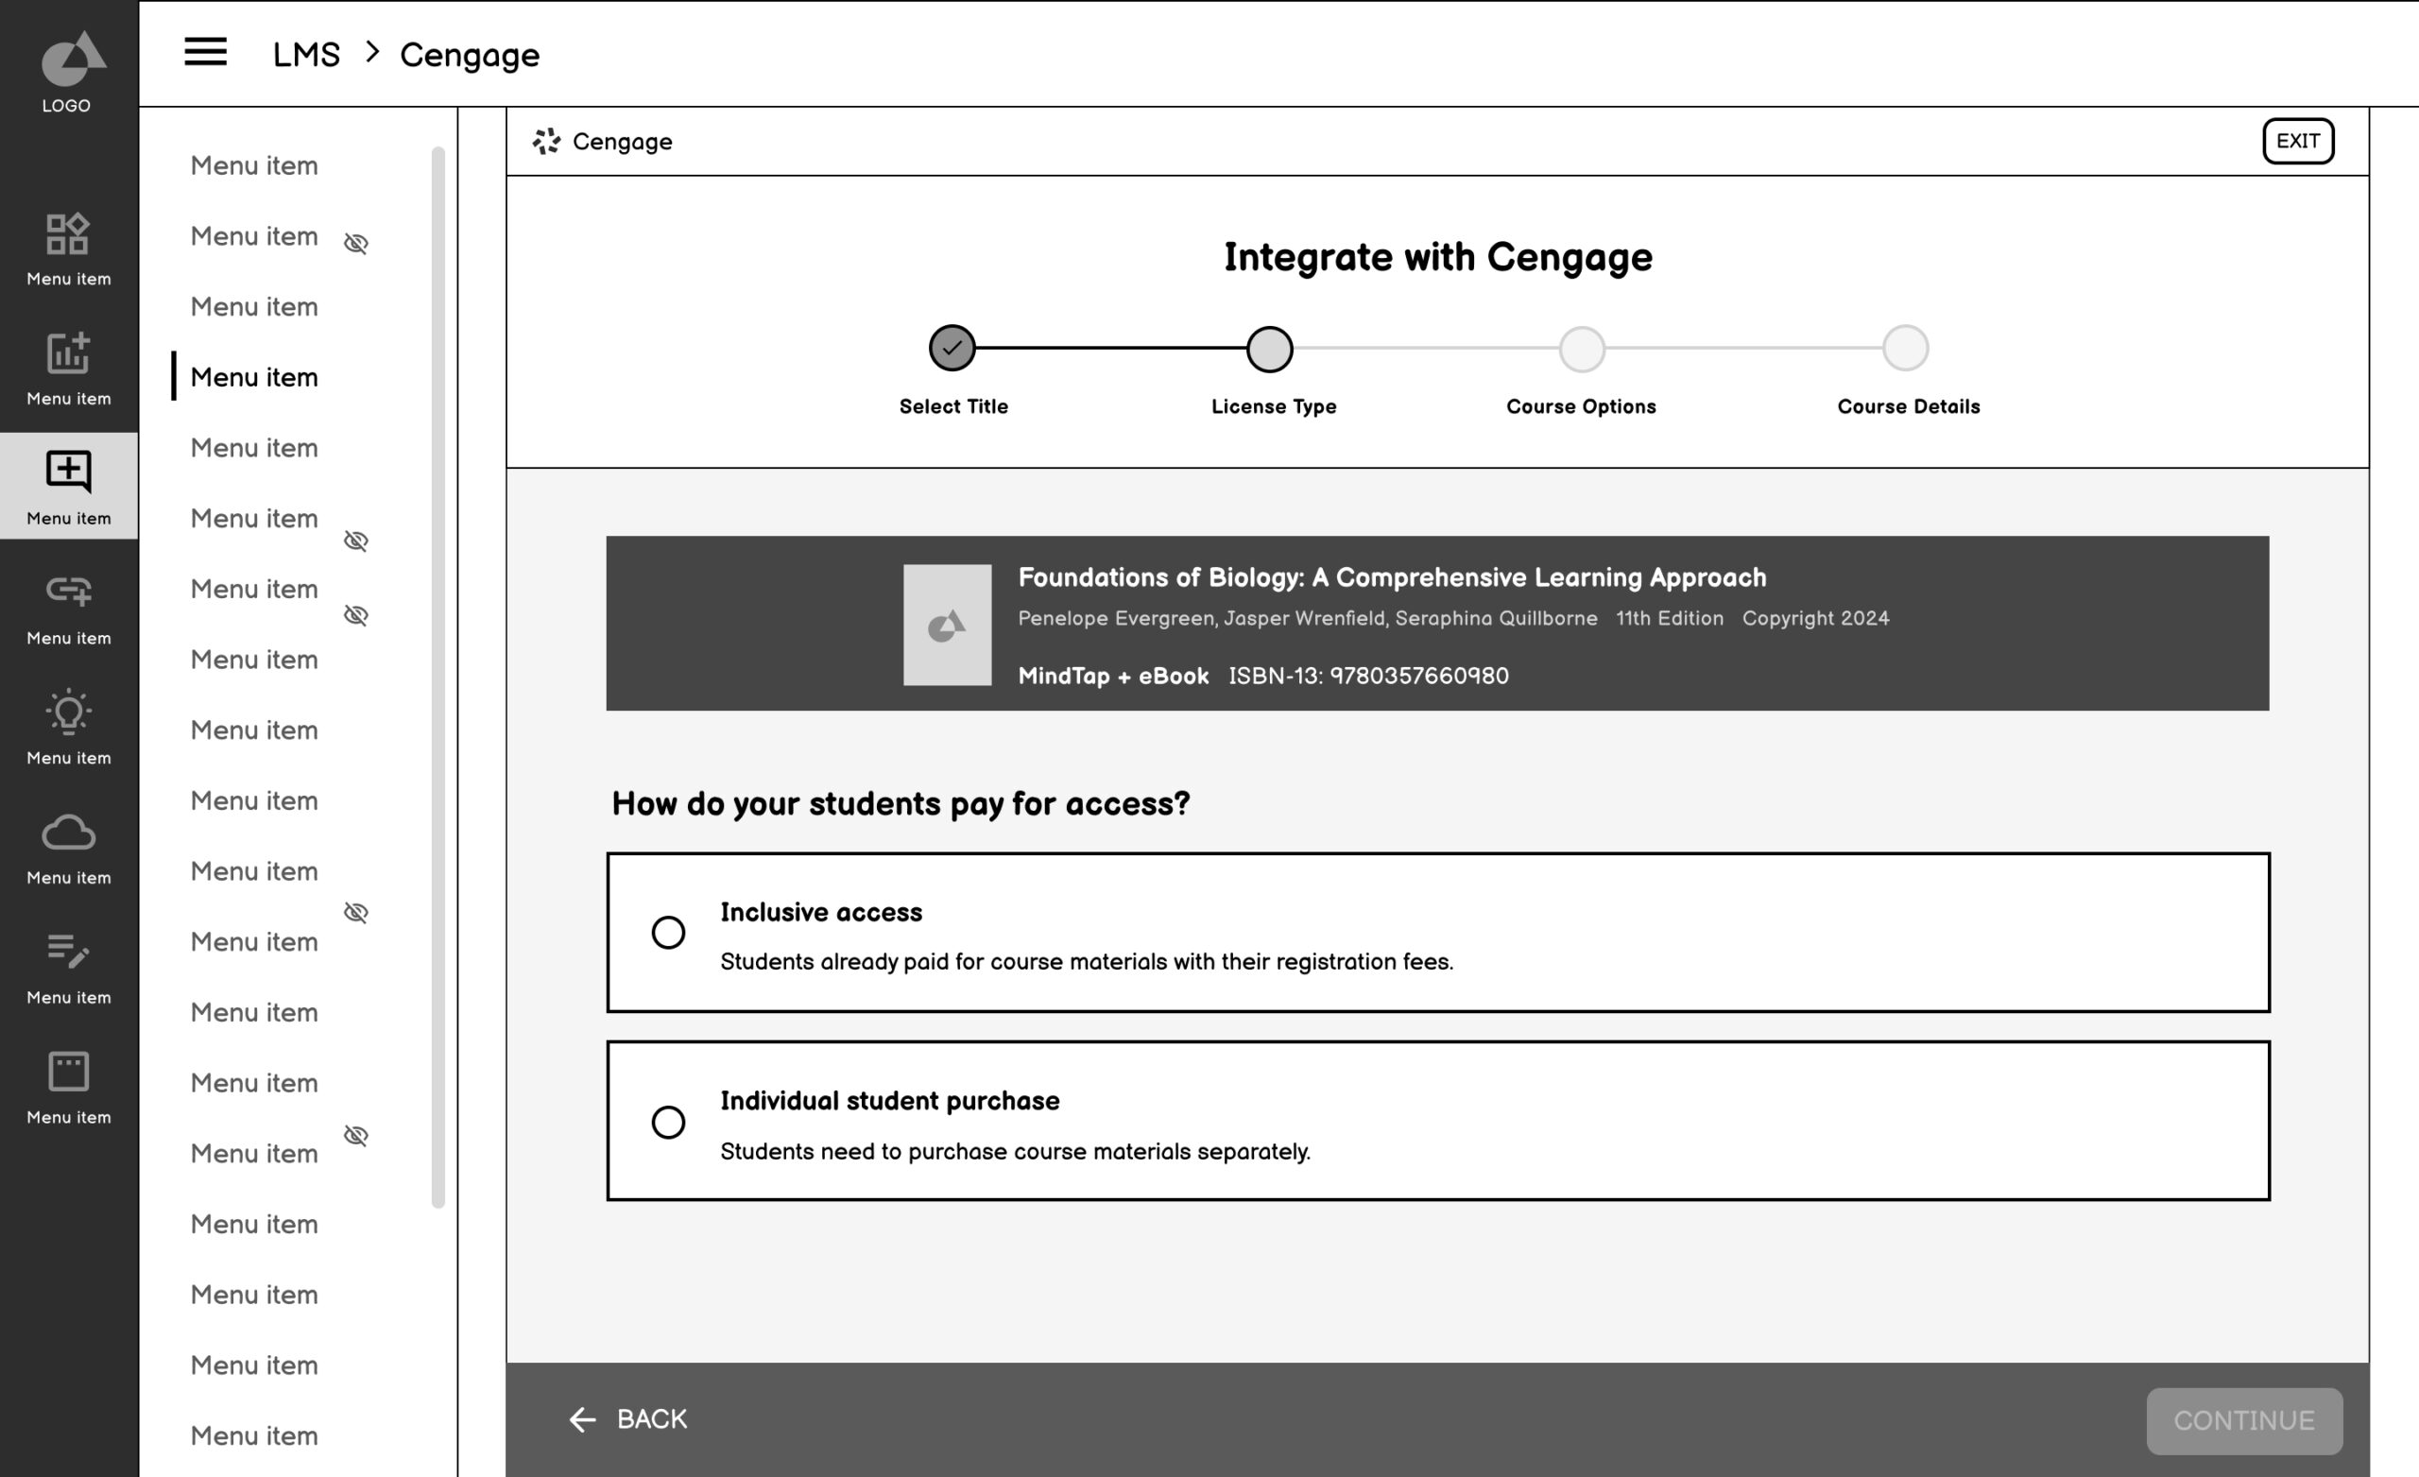Click the Foundations of Biology title text
The height and width of the screenshot is (1477, 2419).
[1392, 577]
